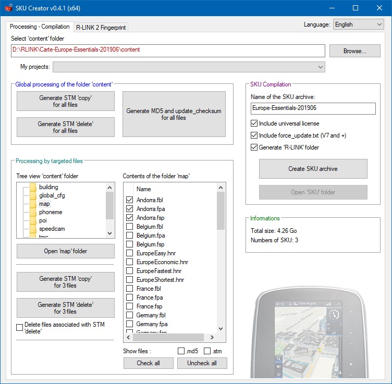Select the global_cfg folder icon

coord(33,195)
